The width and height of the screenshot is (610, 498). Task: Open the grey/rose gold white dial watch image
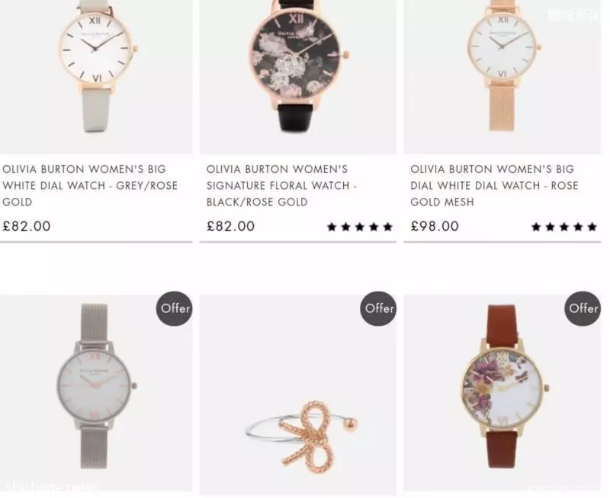click(x=96, y=77)
